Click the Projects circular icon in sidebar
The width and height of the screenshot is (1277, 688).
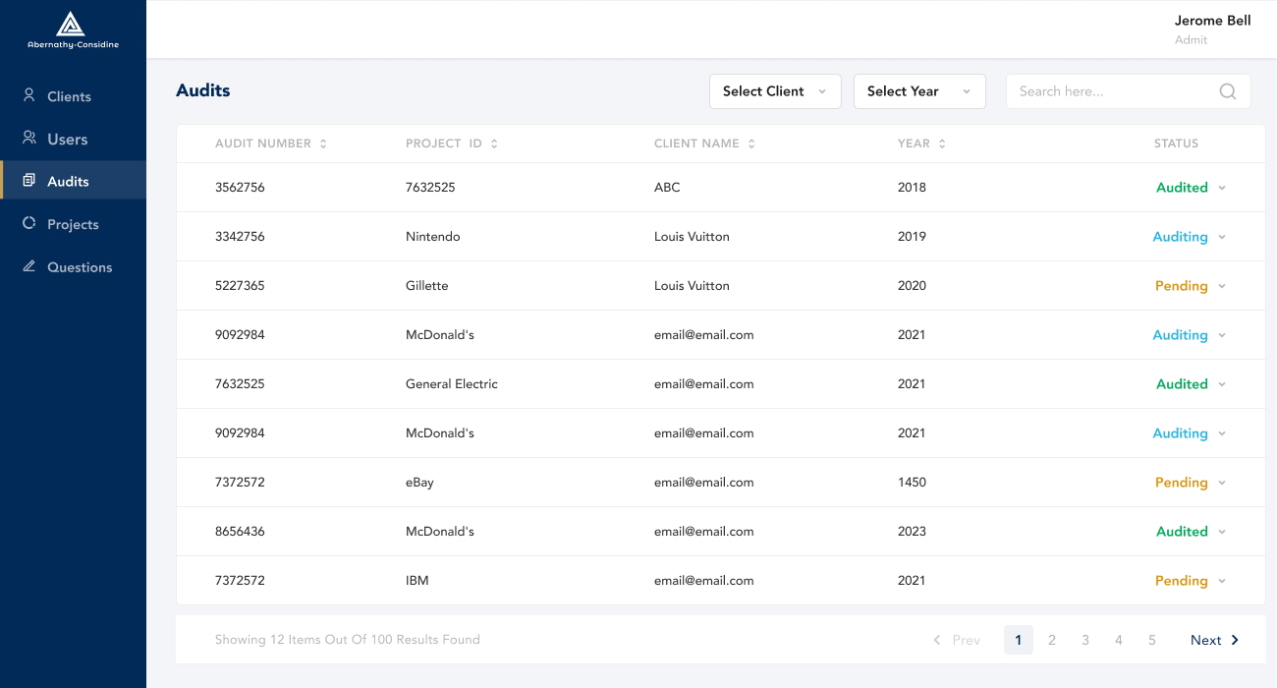click(29, 224)
